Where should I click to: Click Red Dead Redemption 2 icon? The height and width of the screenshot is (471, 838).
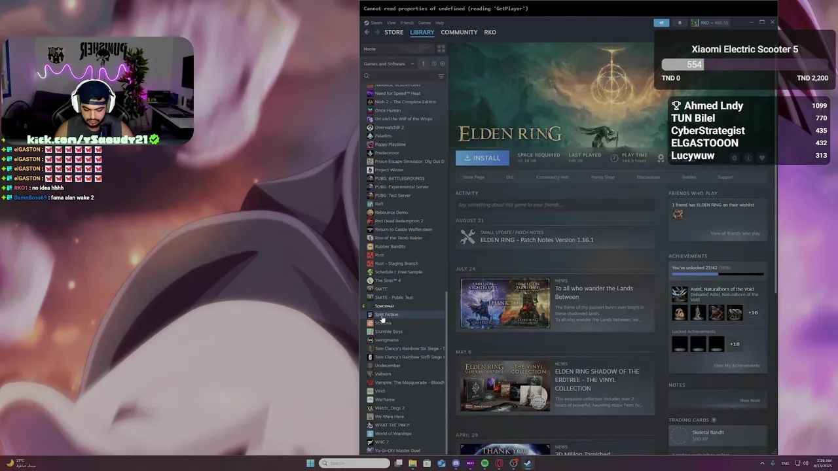pyautogui.click(x=370, y=221)
